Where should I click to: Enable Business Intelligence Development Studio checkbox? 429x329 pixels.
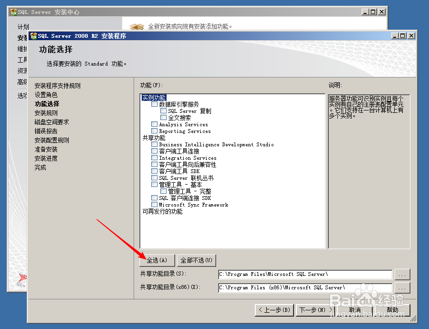click(154, 144)
